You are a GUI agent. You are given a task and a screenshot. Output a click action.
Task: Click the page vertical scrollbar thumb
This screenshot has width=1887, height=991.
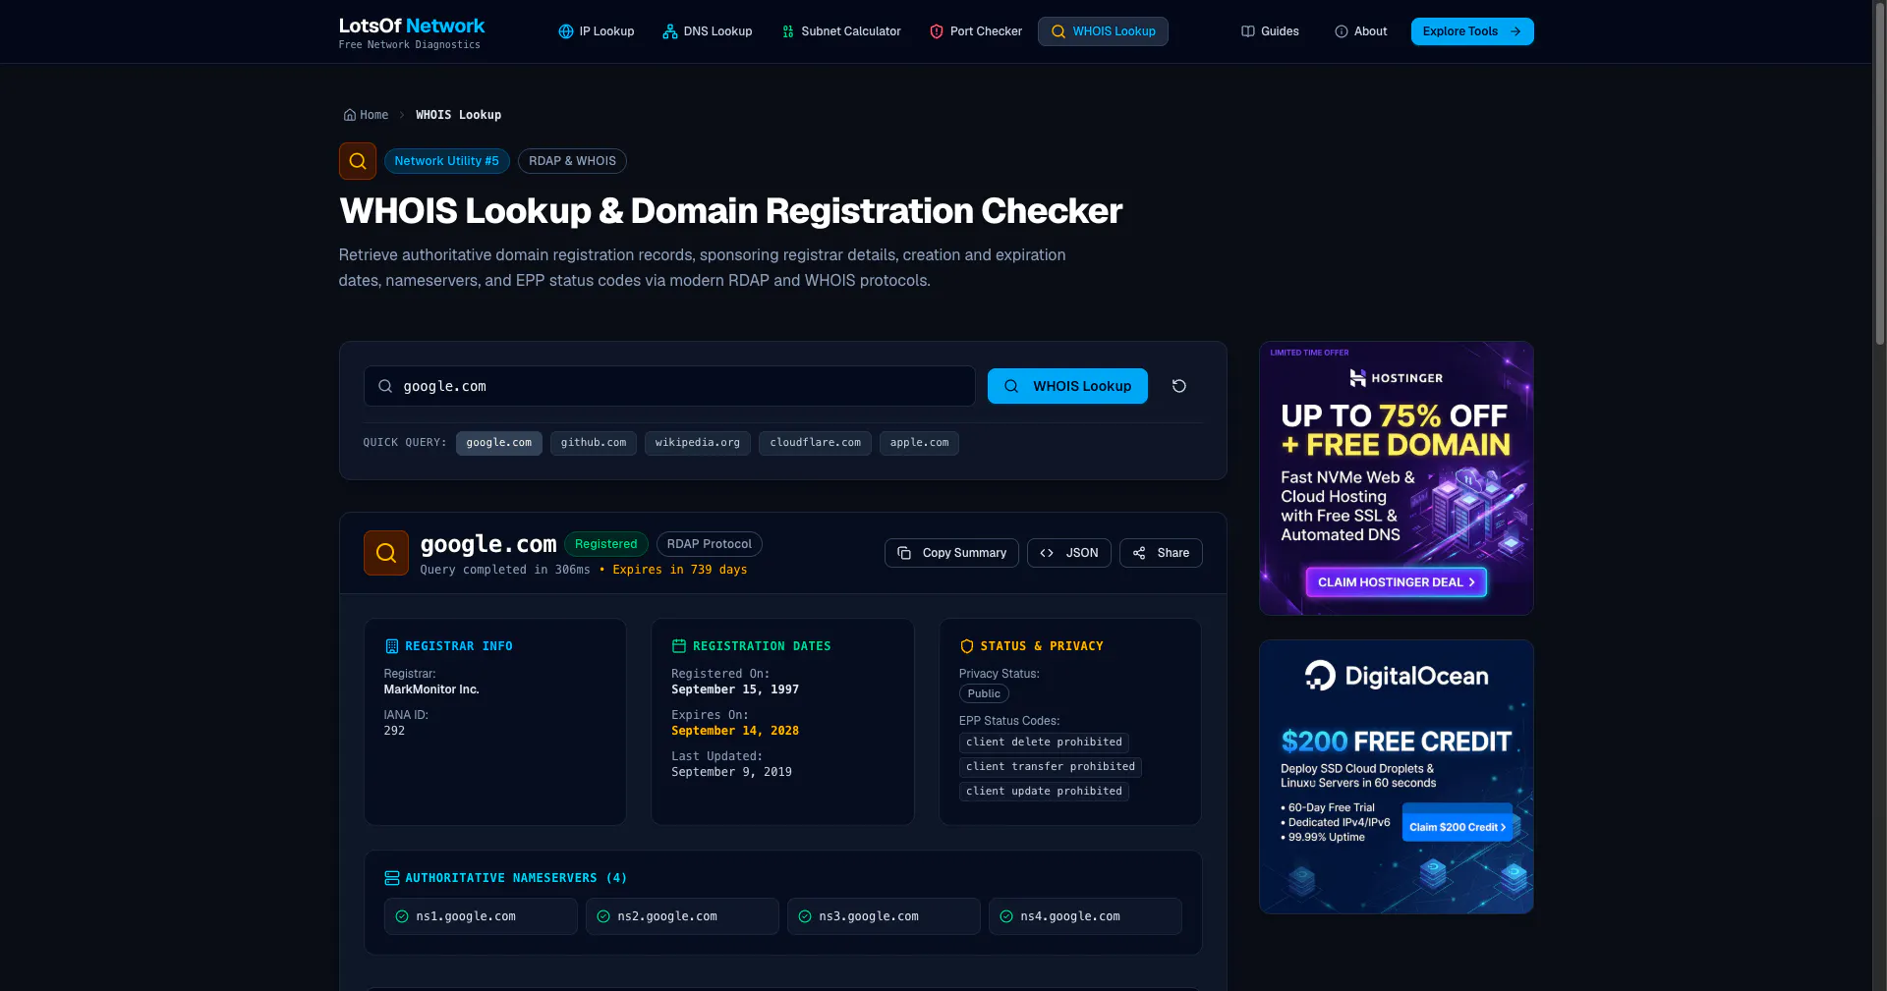tap(1879, 174)
